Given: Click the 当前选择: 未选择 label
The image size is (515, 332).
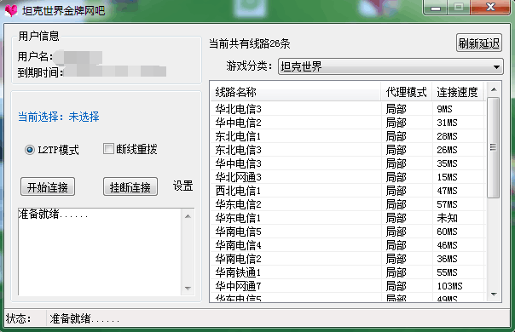Looking at the screenshot, I should (59, 117).
